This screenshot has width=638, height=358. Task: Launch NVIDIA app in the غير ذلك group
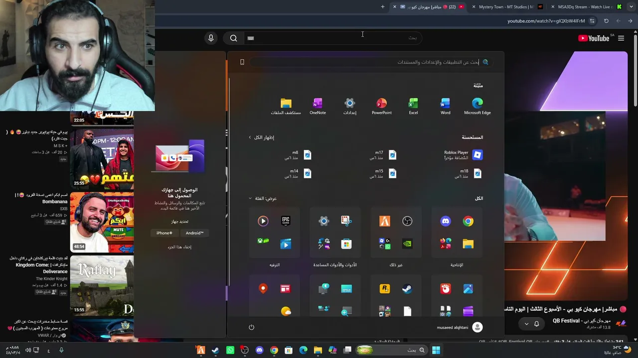407,244
